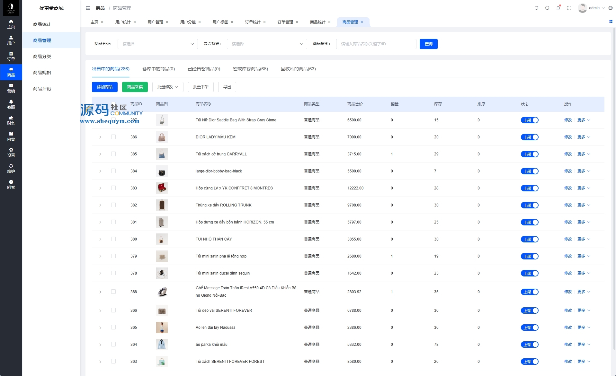The image size is (616, 376).
Task: Tick the checkbox for product 385
Action: pyautogui.click(x=113, y=154)
